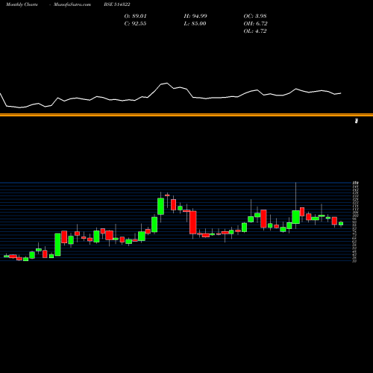The image size is (373, 373).
Task: Click the open value 'O: 89.01'
Action: coord(135,16)
